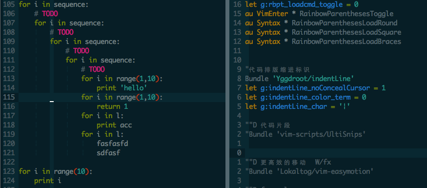The height and width of the screenshot is (188, 427).
Task: Click the 'VimEnter' keyword
Action: (x=273, y=14)
